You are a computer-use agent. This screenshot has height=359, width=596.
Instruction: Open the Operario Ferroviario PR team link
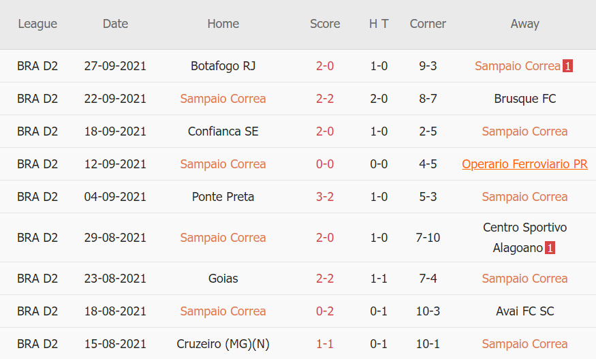524,164
